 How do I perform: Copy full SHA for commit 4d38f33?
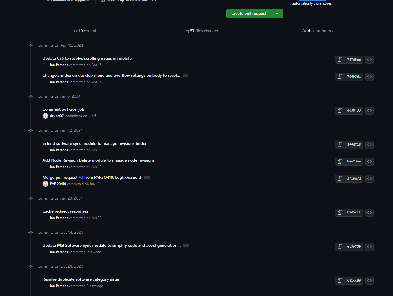coord(340,111)
